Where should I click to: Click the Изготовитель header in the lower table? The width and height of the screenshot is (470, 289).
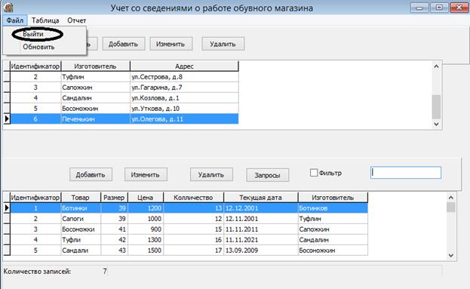click(x=333, y=198)
